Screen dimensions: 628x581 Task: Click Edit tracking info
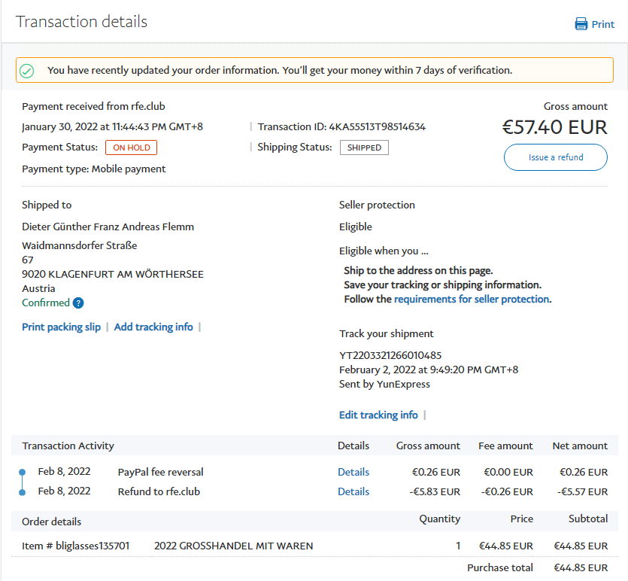click(x=378, y=415)
